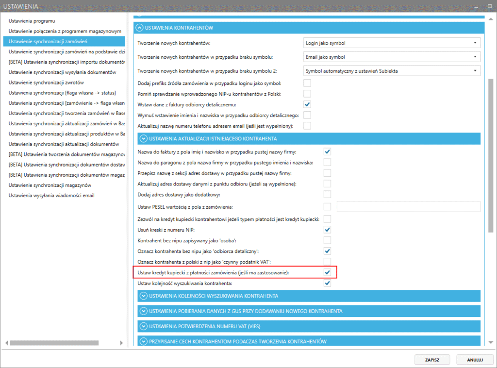Select 'Ustawienia programu' in the sidebar
The height and width of the screenshot is (368, 497).
[32, 21]
